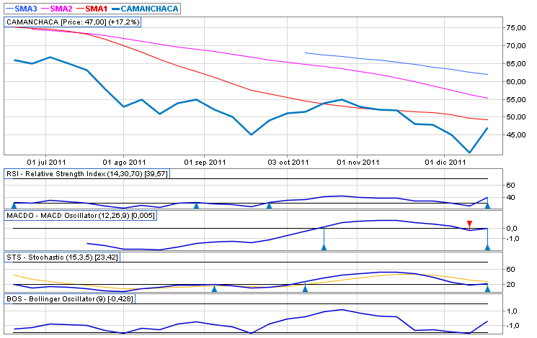Select the STS Stochastic title label
Screen dimensions: 537x338
coord(62,257)
